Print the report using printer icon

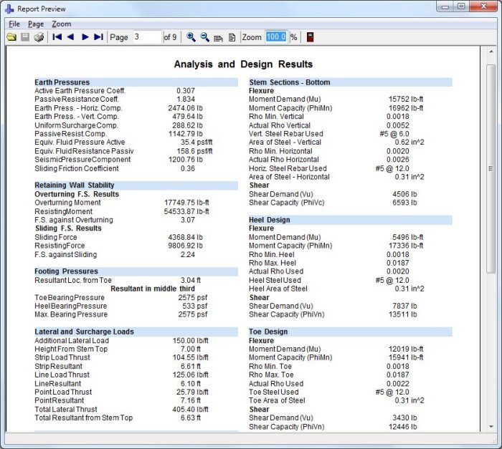(39, 37)
